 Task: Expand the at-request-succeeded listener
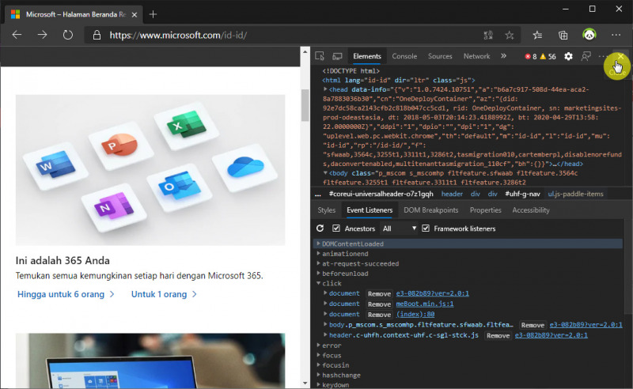[x=319, y=263]
